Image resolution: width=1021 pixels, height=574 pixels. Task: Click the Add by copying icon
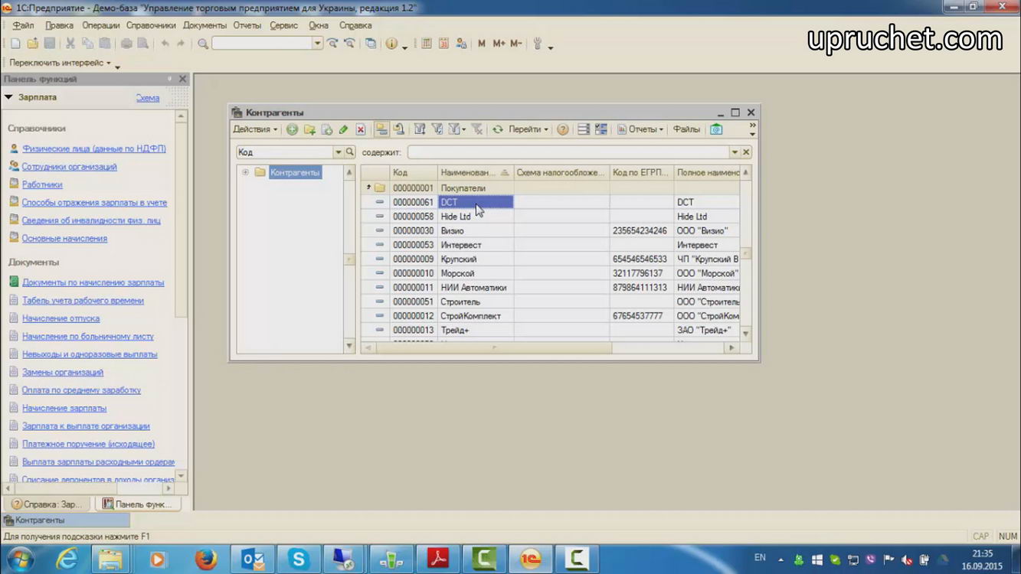327,129
